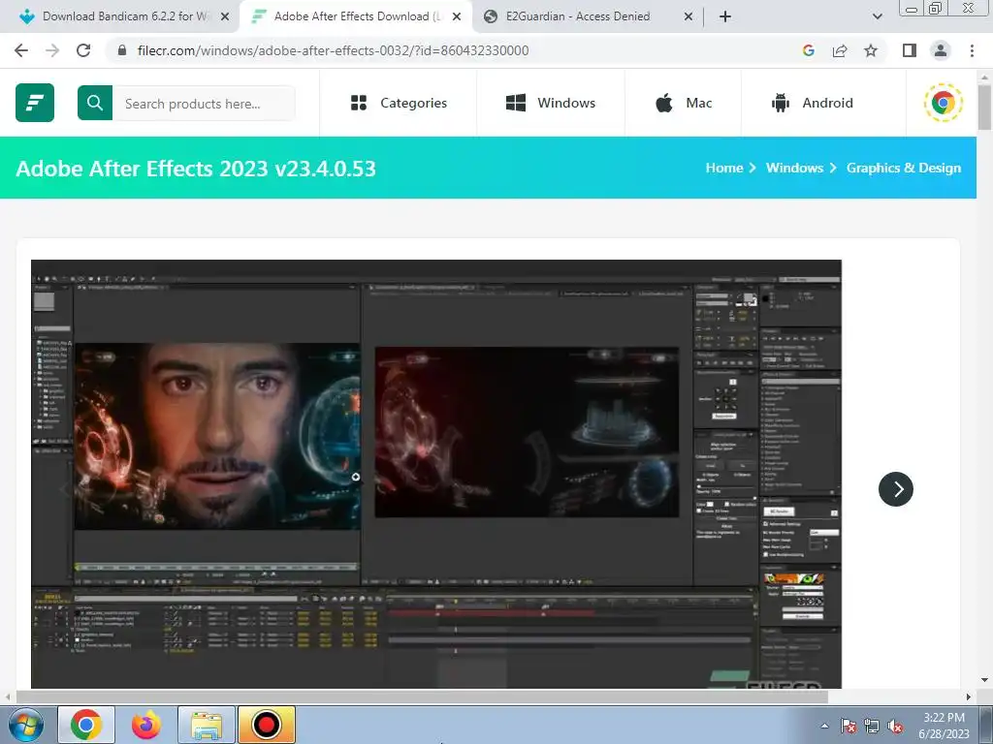This screenshot has width=993, height=744.
Task: Click the After Effects screenshot image
Action: coord(436,474)
